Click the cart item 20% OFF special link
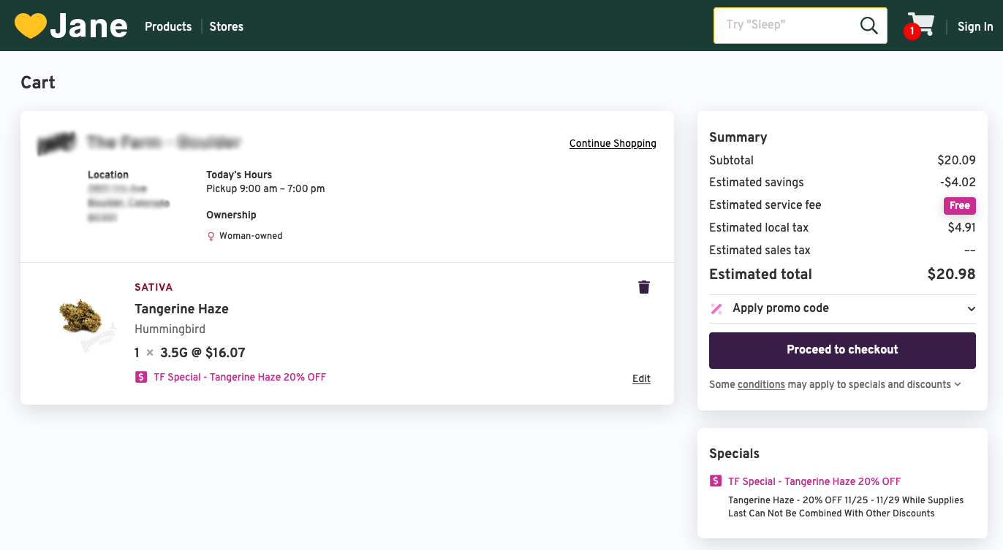The image size is (1003, 550). click(x=240, y=378)
